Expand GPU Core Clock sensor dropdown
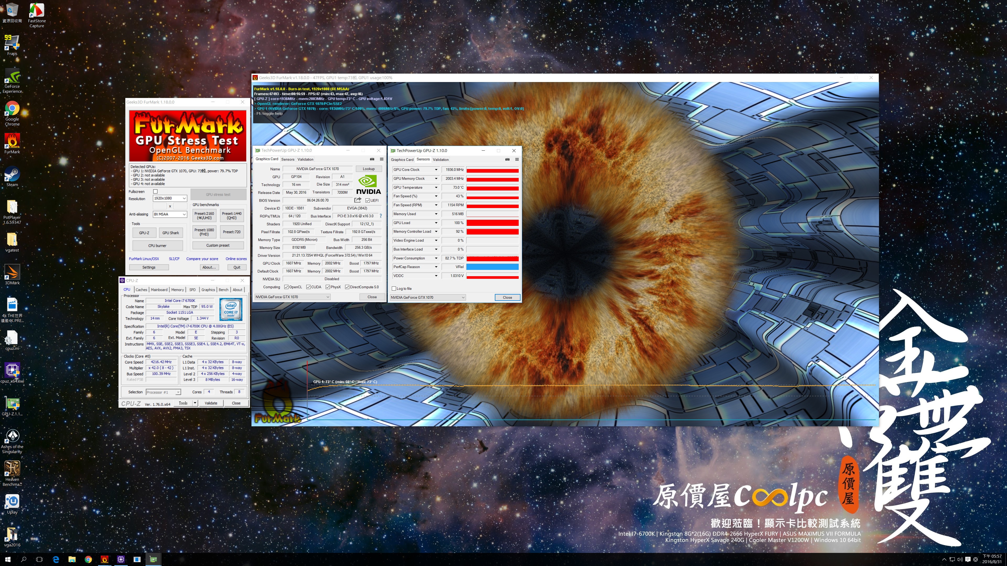 tap(436, 170)
